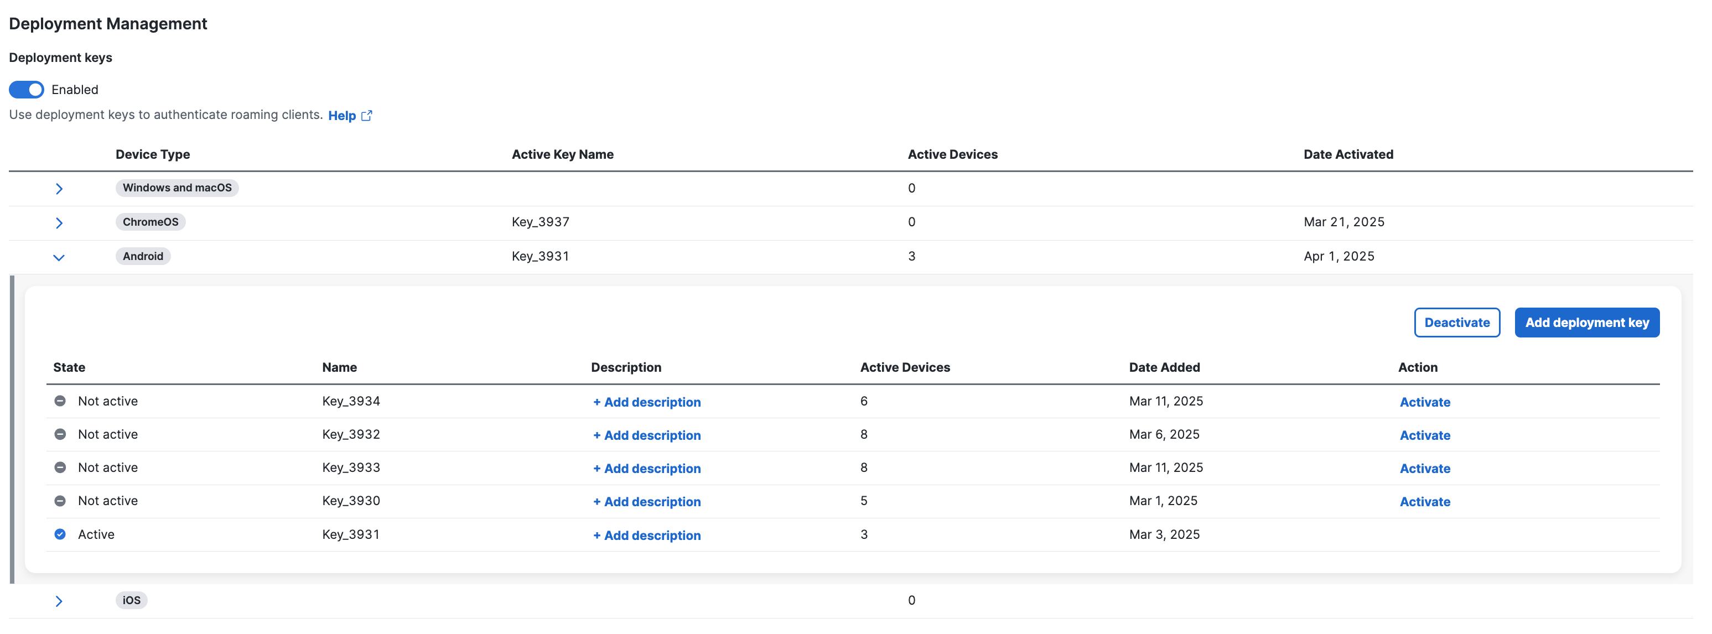1712x634 pixels.
Task: Click the Not active icon for Key_3934
Action: 60,401
